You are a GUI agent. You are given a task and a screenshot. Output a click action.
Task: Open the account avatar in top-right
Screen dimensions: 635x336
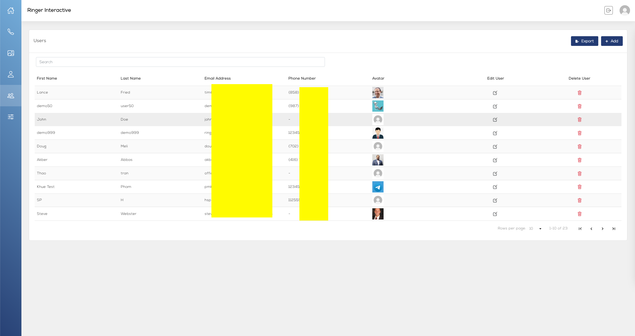tap(625, 10)
